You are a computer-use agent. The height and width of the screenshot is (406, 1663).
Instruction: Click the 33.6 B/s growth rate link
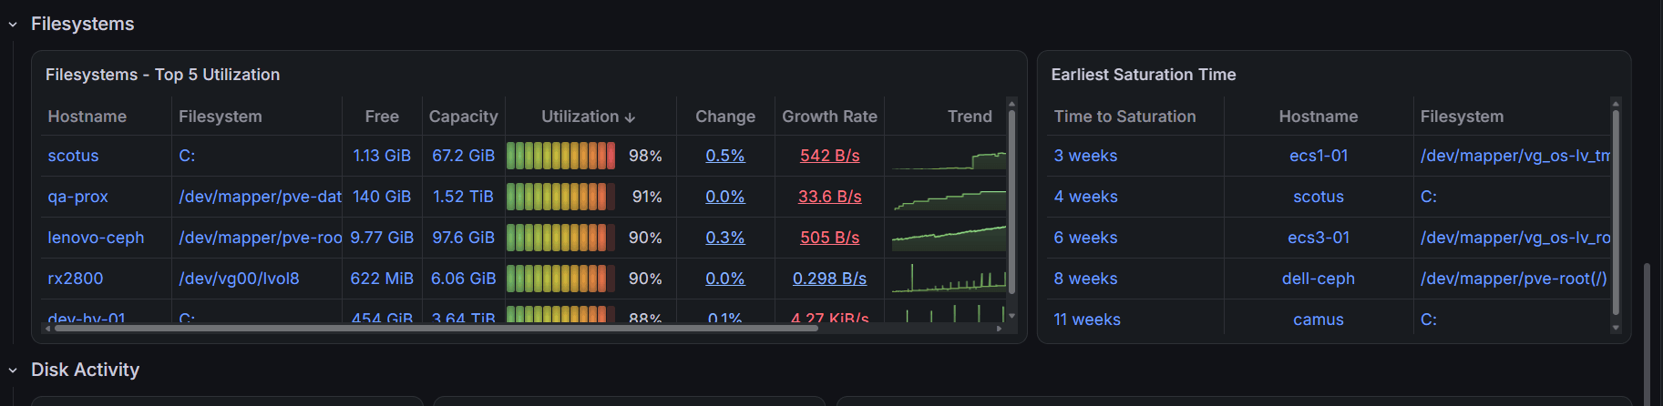click(829, 197)
